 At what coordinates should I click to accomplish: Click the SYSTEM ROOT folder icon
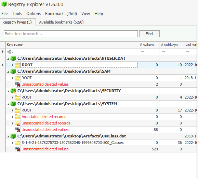pyautogui.click(x=17, y=110)
